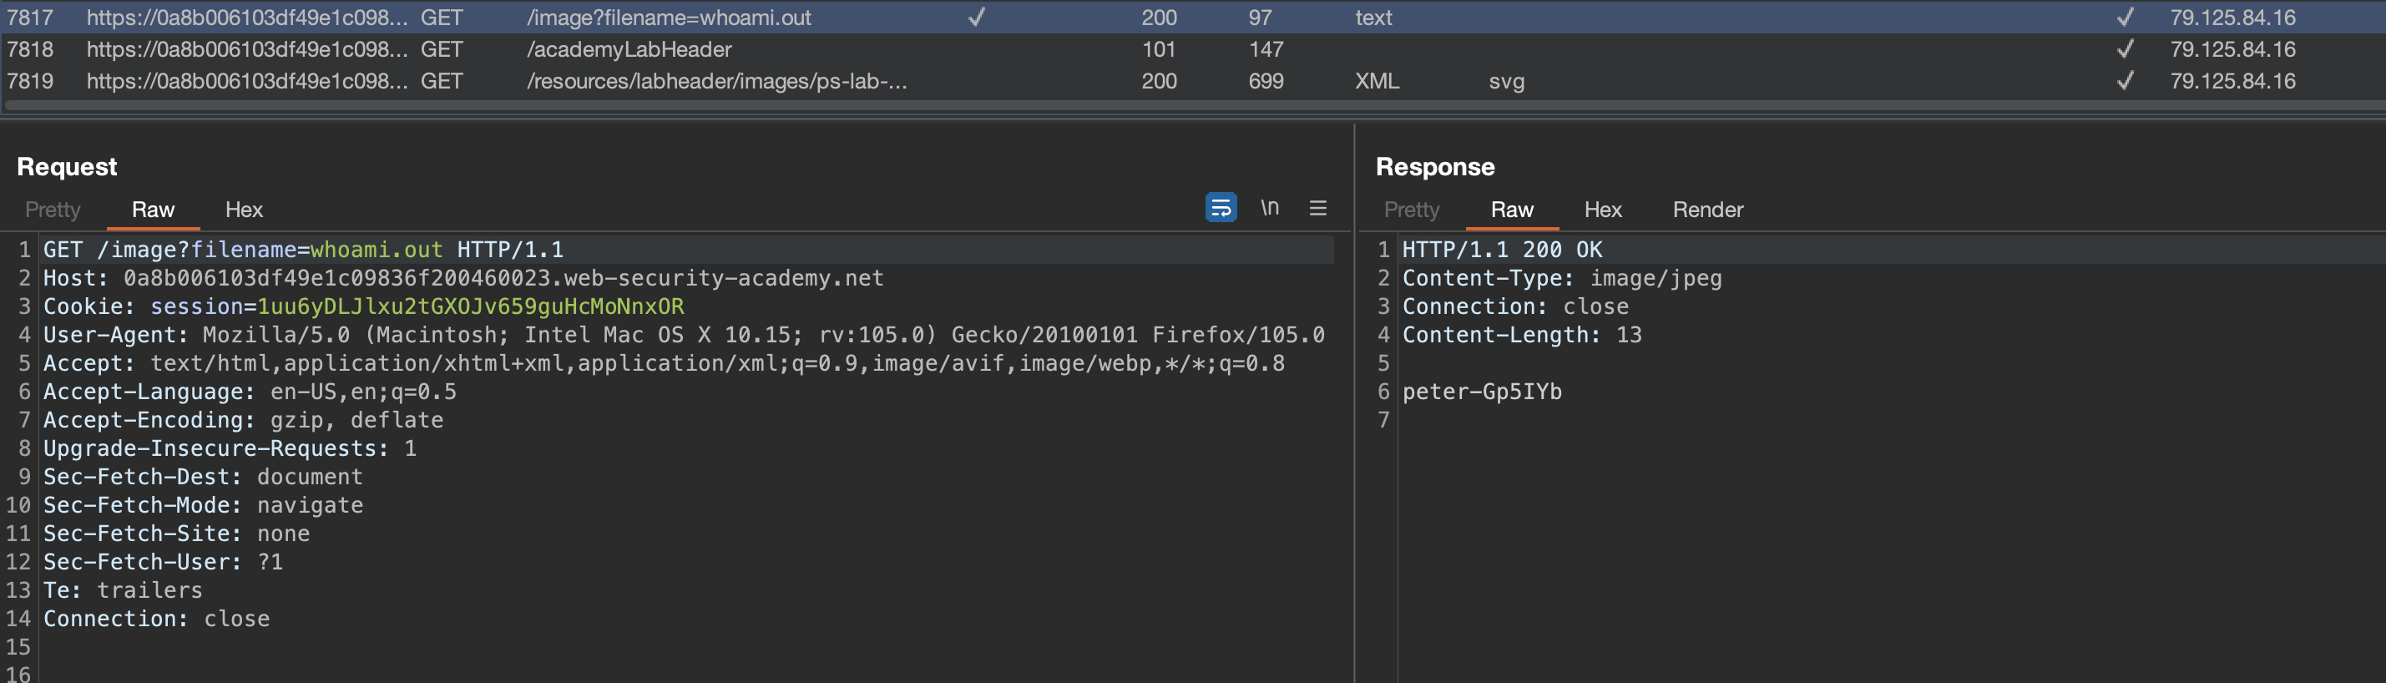This screenshot has height=683, width=2386.
Task: Select the Response Raw tab
Action: (1512, 210)
